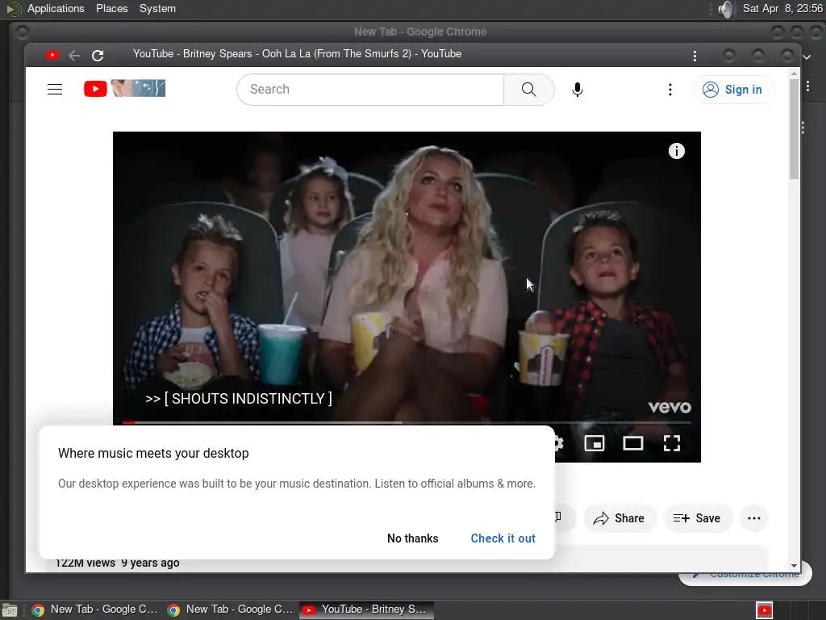Switch to first New Tab Chrome taskbar item
826x620 pixels.
[x=95, y=610]
